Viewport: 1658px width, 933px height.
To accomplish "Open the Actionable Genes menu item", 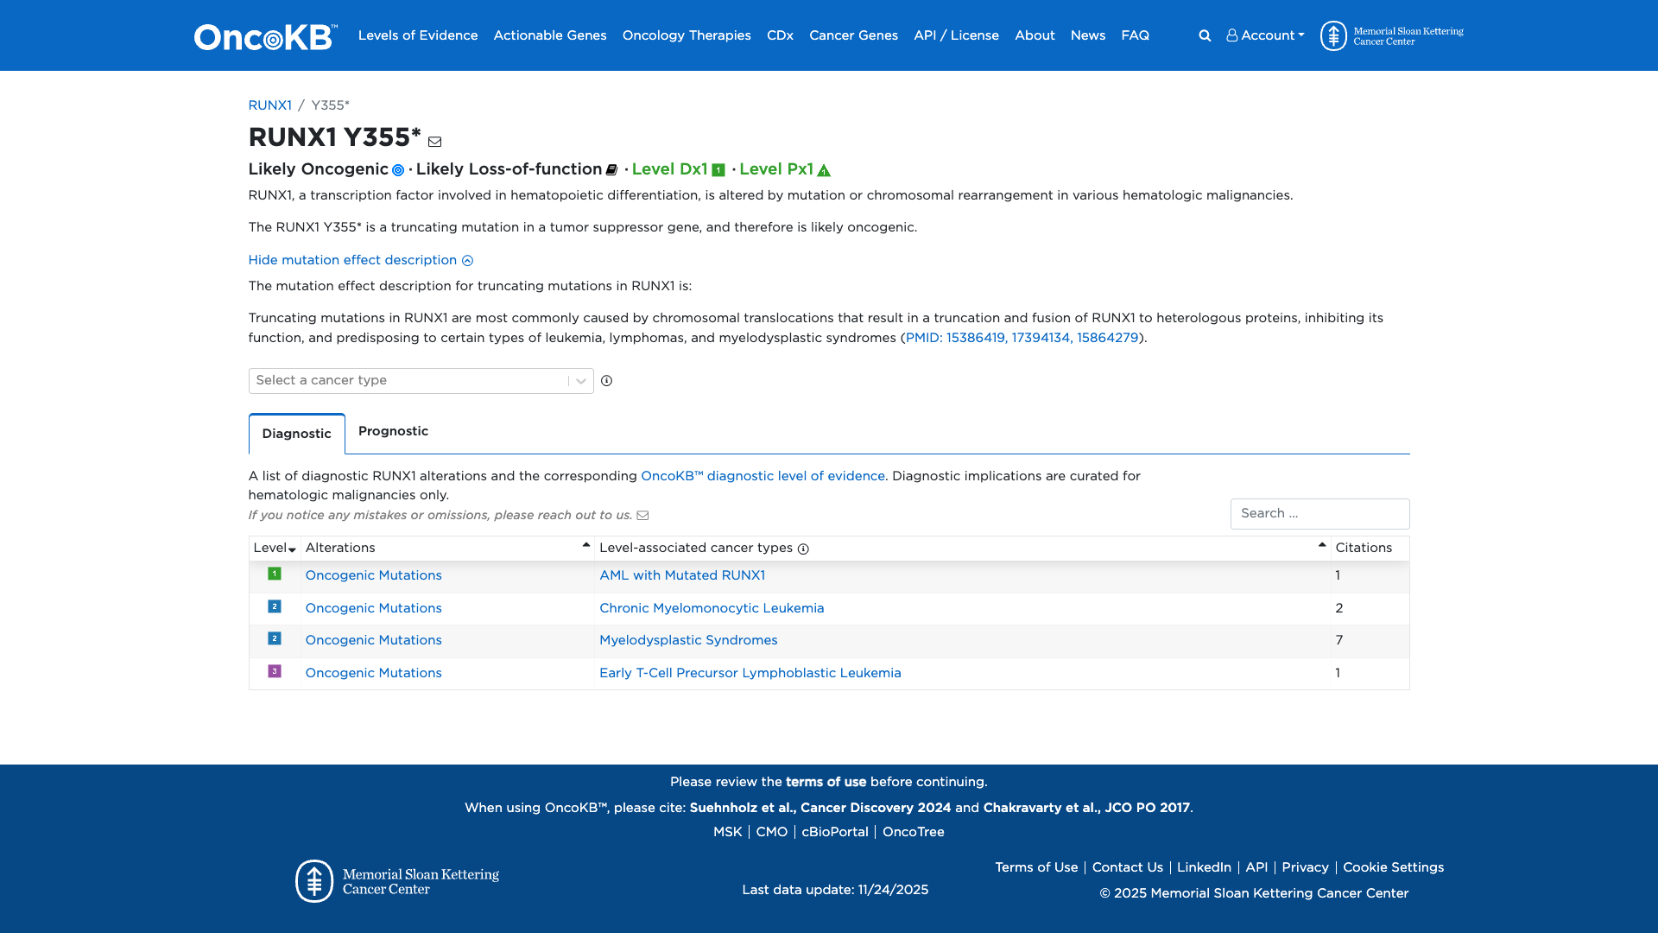I will [549, 35].
